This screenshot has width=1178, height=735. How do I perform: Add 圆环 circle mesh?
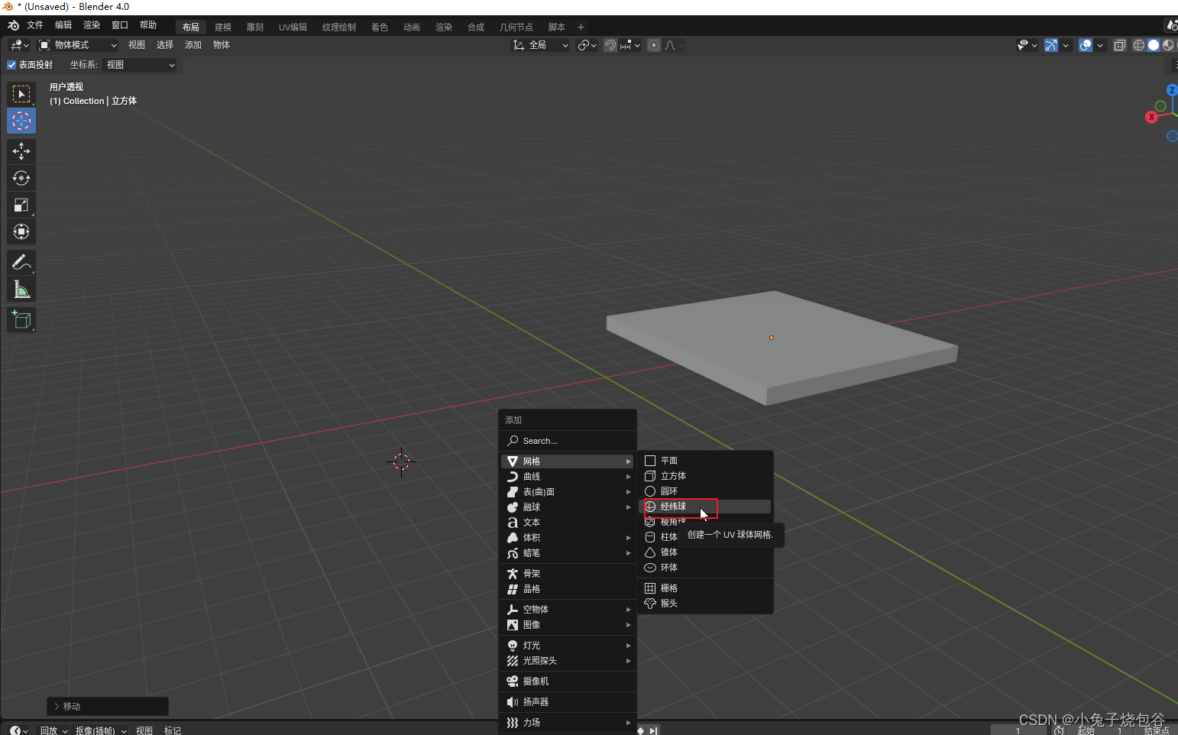pyautogui.click(x=704, y=491)
